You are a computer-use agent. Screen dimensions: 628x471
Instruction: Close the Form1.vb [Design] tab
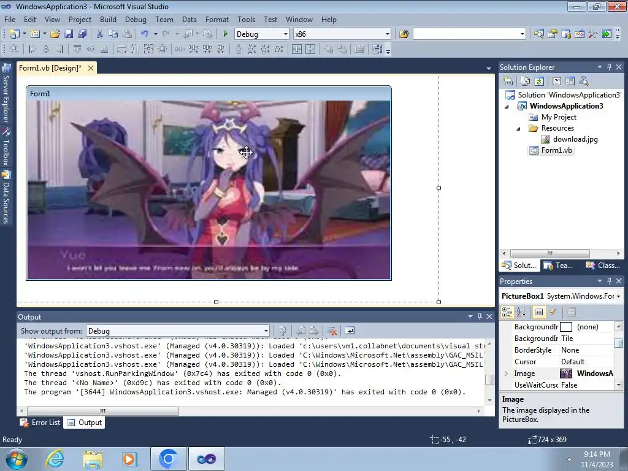click(x=91, y=67)
